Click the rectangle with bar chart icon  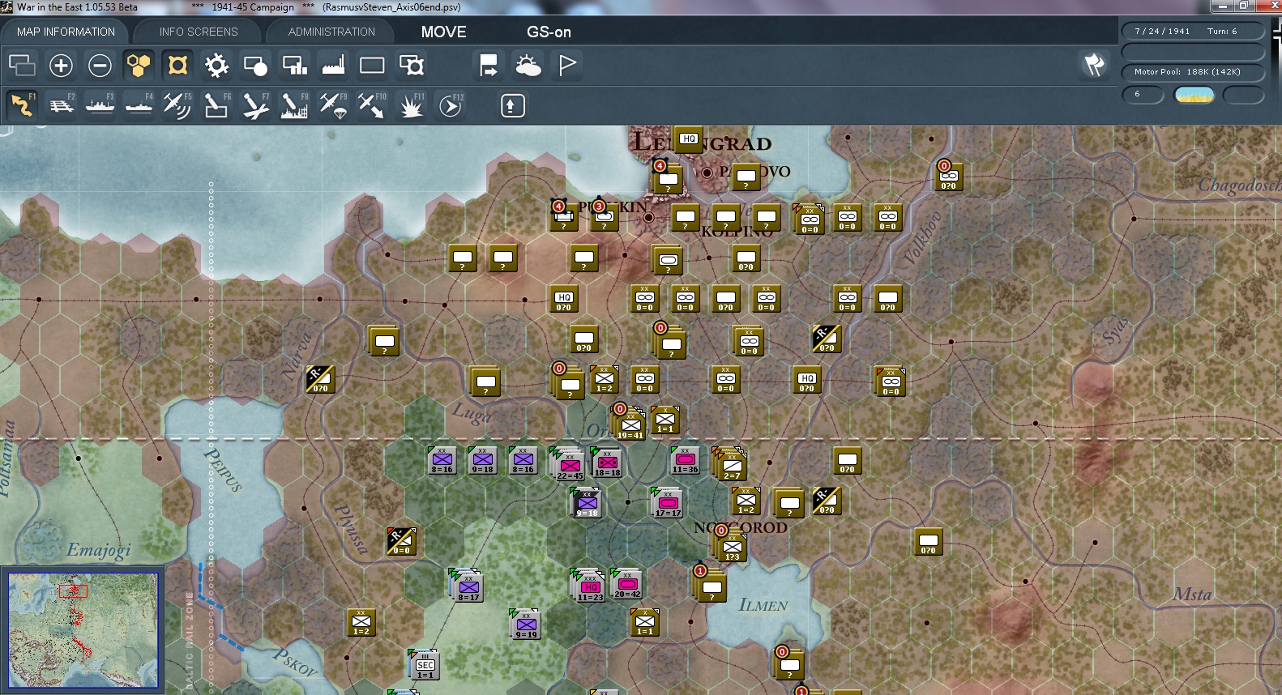294,65
